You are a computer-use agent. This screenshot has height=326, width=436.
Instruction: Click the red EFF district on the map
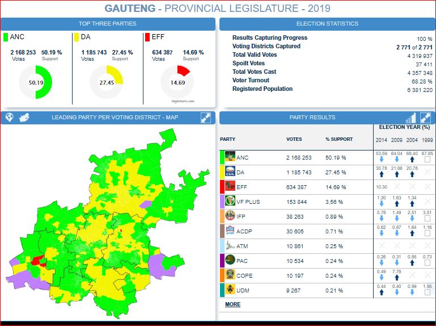39,260
